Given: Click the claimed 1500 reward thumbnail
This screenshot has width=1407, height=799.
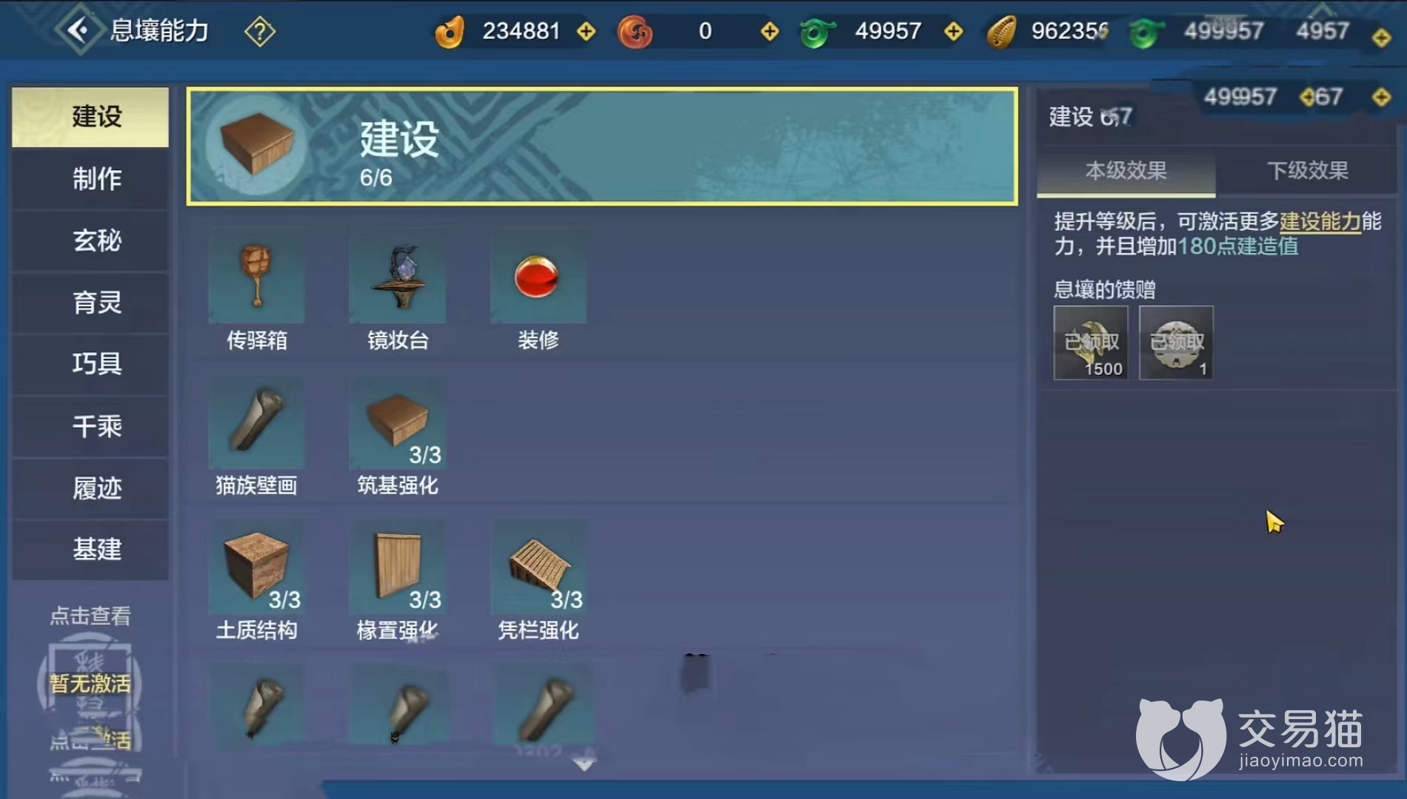Looking at the screenshot, I should (x=1091, y=343).
